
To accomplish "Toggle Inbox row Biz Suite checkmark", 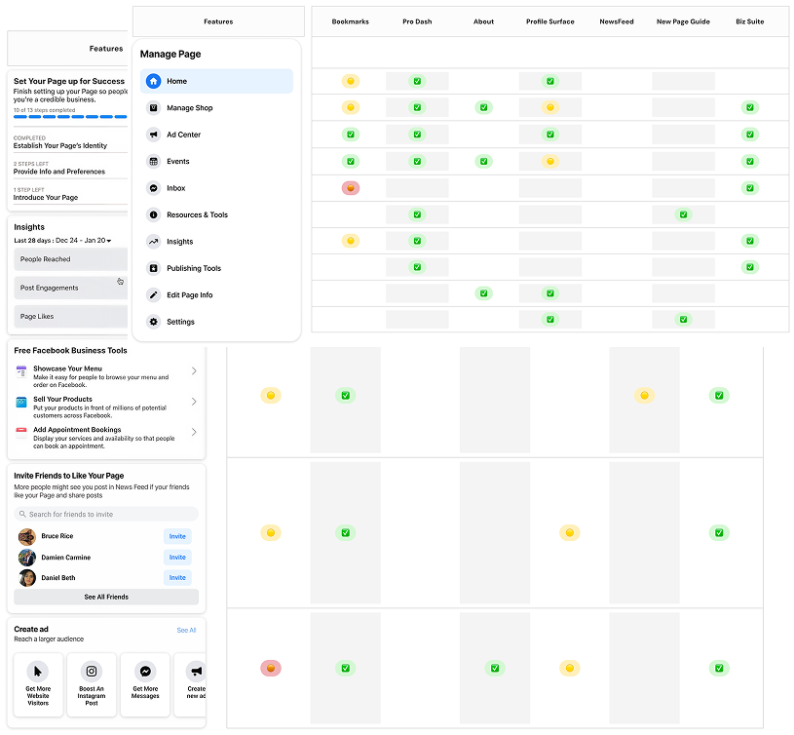I will point(750,188).
